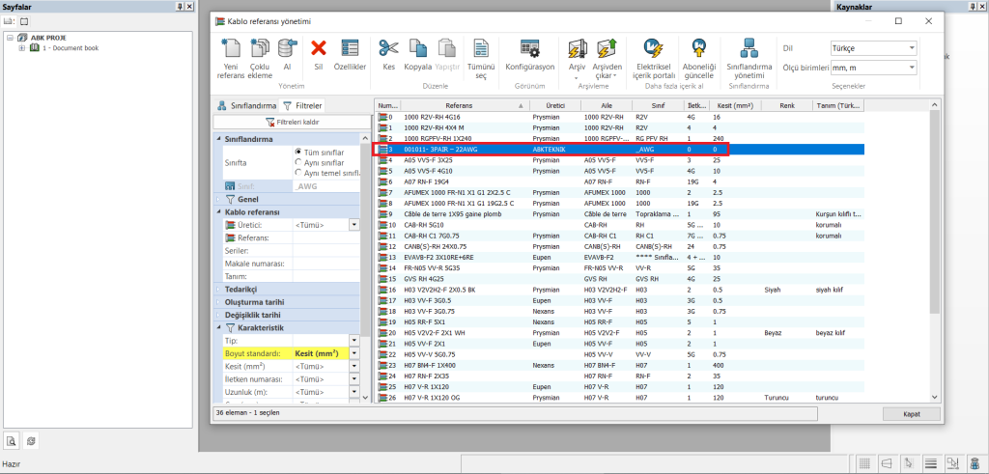Click the Referans filter input field
The height and width of the screenshot is (474, 989).
tap(324, 237)
